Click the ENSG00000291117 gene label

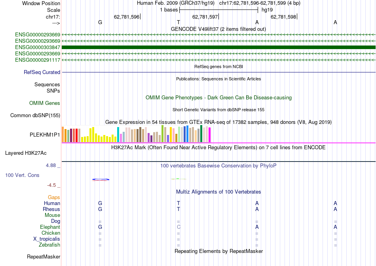[x=38, y=60]
